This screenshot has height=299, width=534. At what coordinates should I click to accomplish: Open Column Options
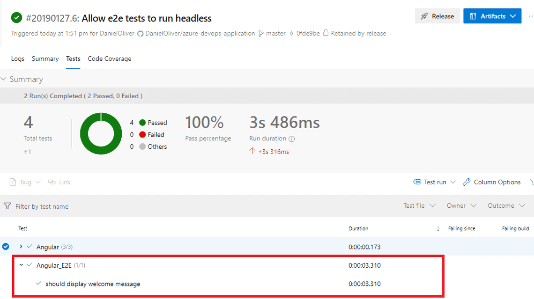491,182
